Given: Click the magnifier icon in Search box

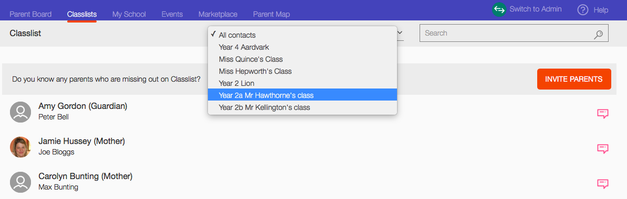Looking at the screenshot, I should pyautogui.click(x=598, y=35).
